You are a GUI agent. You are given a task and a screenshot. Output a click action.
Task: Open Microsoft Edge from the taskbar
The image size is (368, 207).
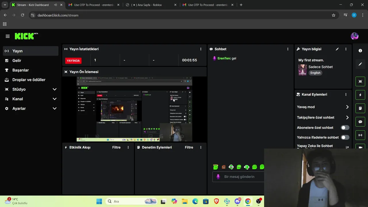(x=195, y=202)
